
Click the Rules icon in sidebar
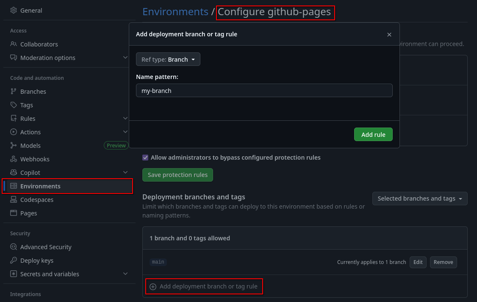point(14,118)
